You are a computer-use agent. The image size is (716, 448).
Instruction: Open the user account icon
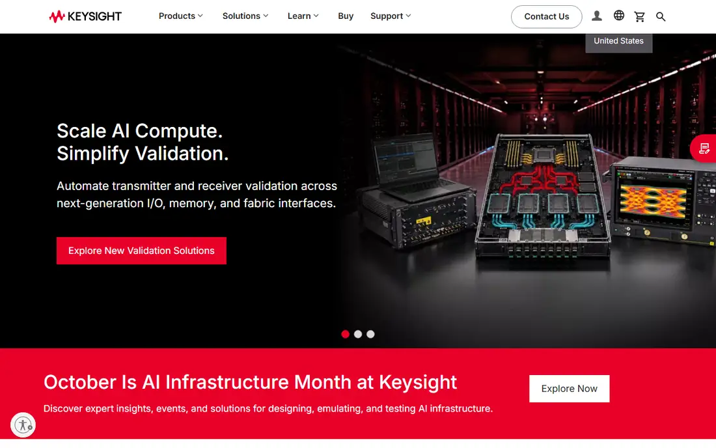pos(596,16)
